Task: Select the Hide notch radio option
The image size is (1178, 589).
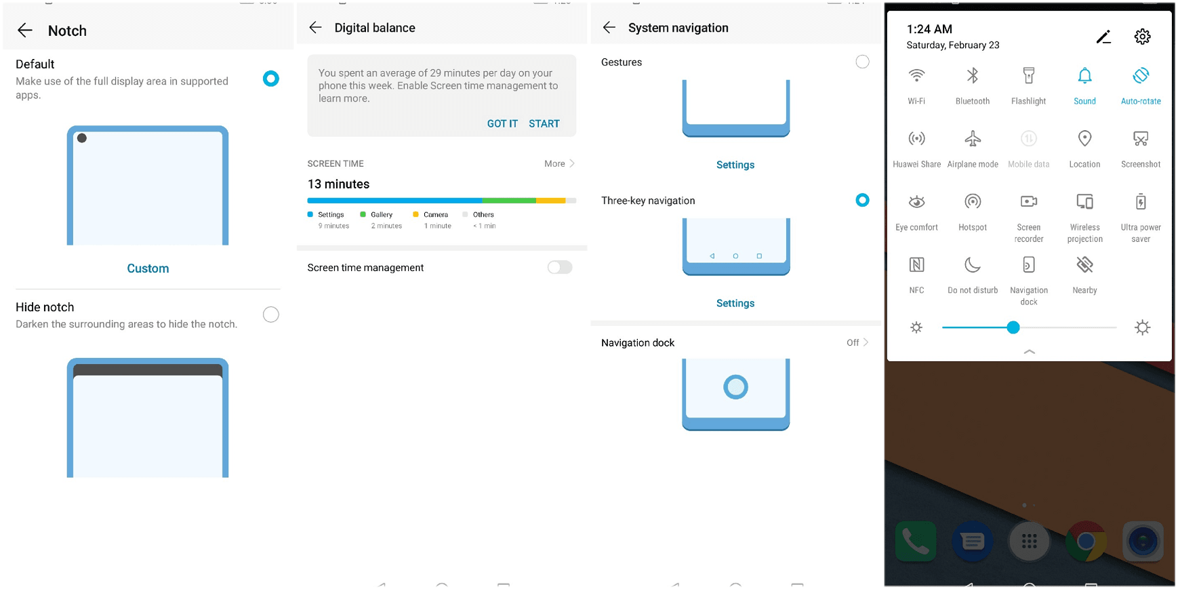Action: tap(271, 314)
